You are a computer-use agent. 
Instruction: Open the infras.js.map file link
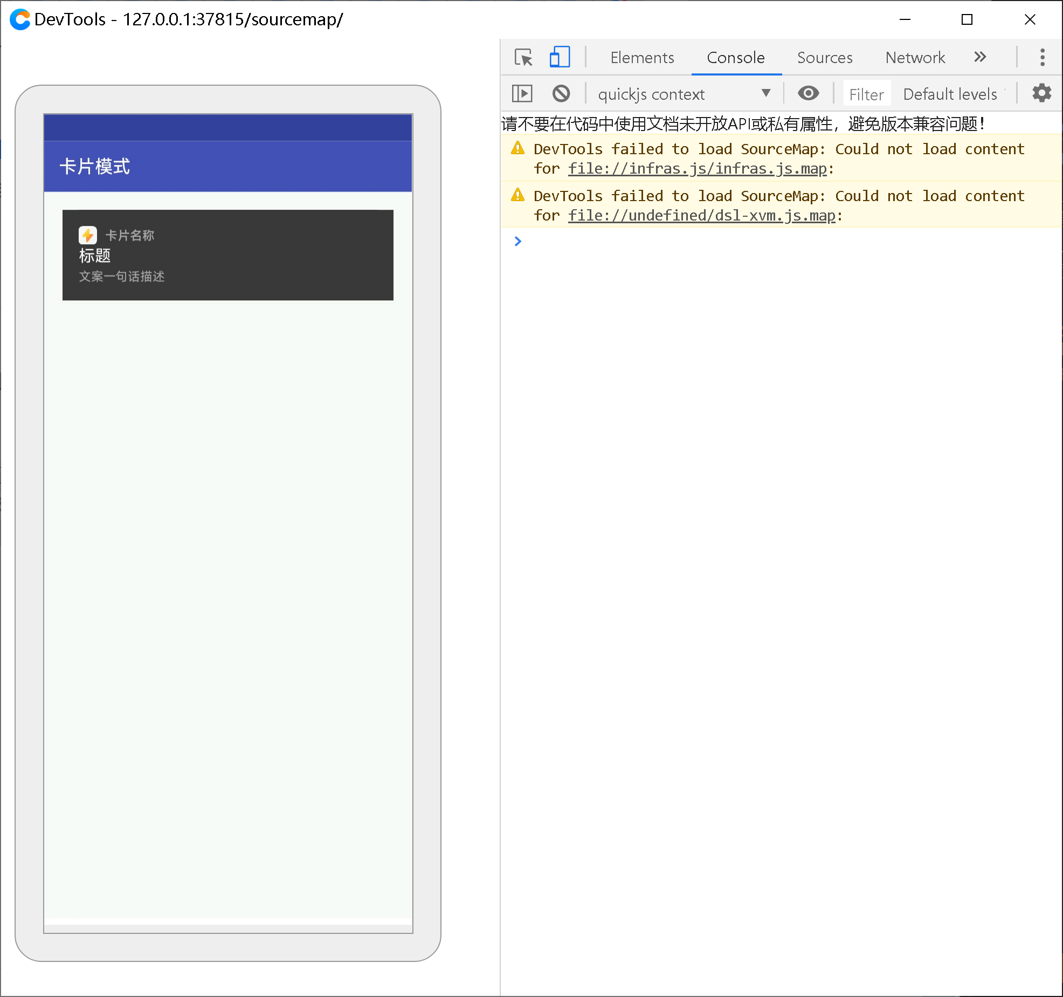pyautogui.click(x=697, y=169)
